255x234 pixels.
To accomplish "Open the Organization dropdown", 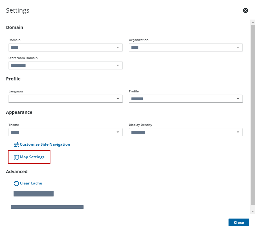I will coord(186,47).
